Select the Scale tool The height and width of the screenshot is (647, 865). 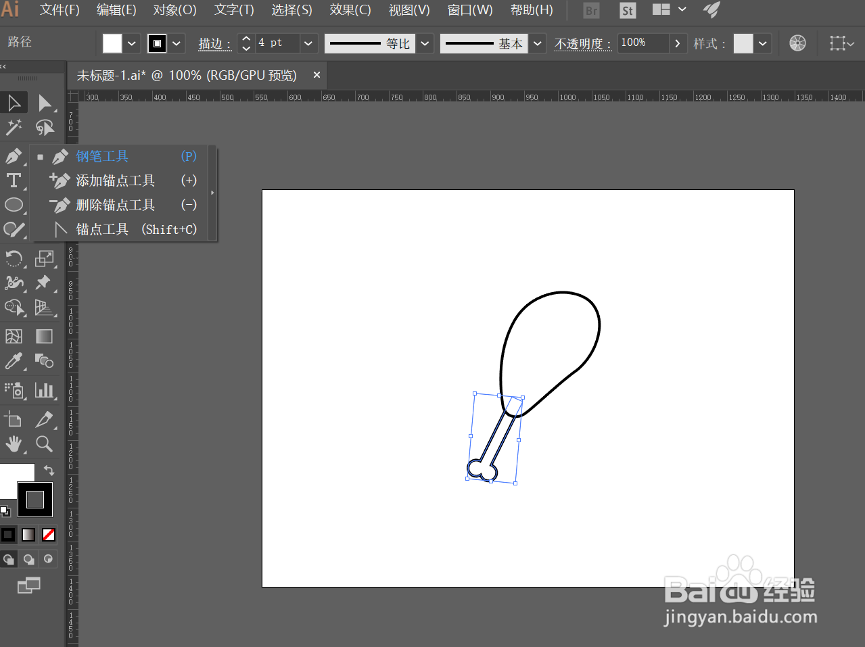tap(45, 258)
